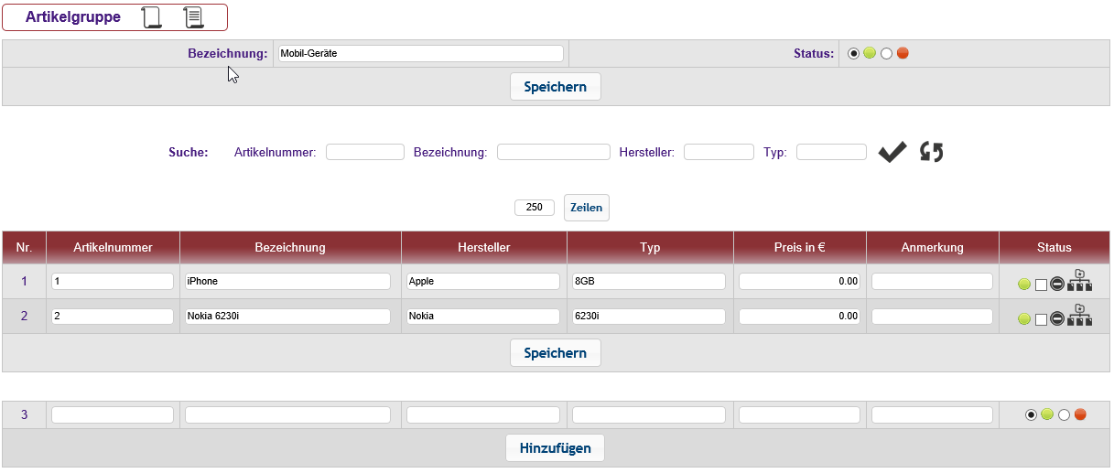Click the blank scroll page icon beside Artikelgruppe
1114x473 pixels.
coord(151,17)
